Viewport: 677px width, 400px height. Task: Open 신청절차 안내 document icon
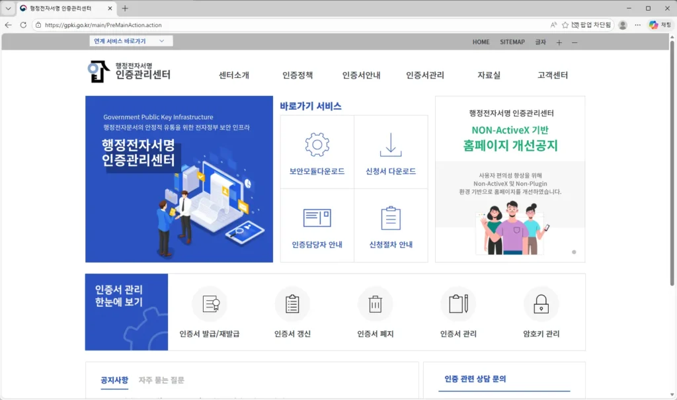(x=391, y=216)
